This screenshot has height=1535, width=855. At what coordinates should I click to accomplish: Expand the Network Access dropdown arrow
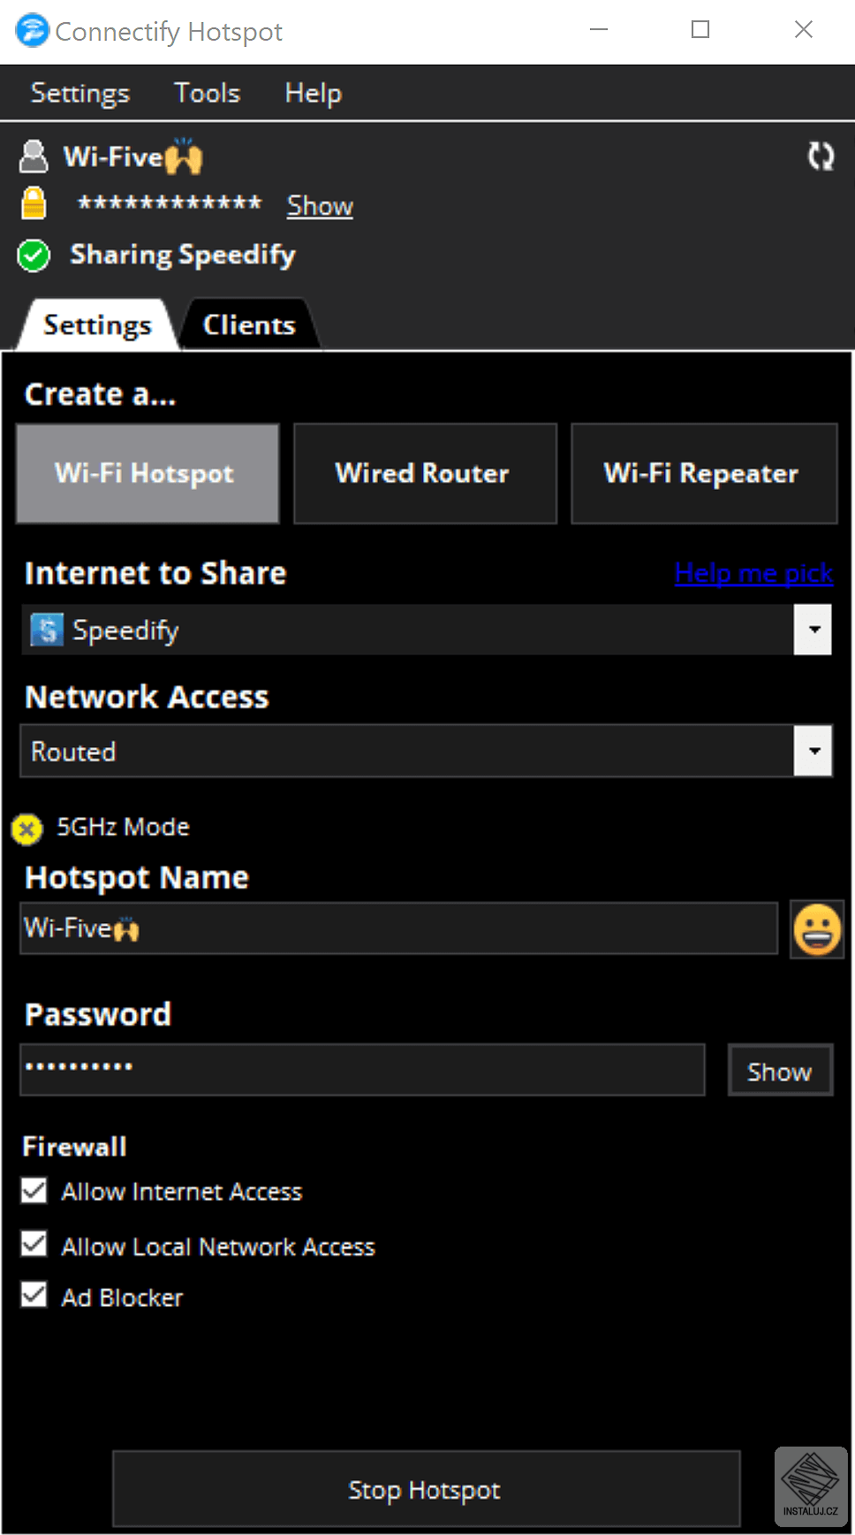click(x=813, y=751)
